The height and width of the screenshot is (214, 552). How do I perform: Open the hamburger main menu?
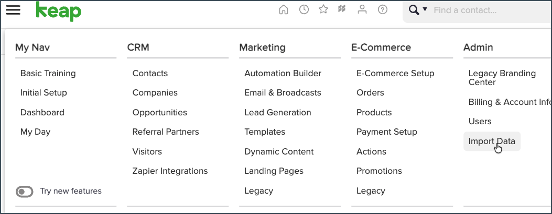tap(13, 10)
